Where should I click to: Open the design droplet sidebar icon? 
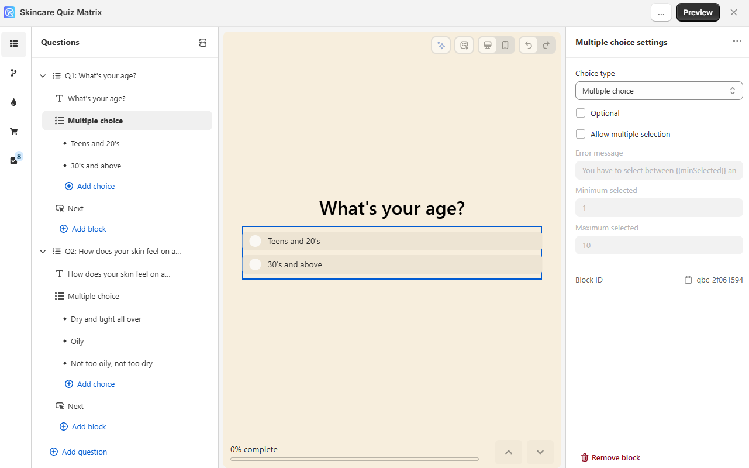pos(13,102)
